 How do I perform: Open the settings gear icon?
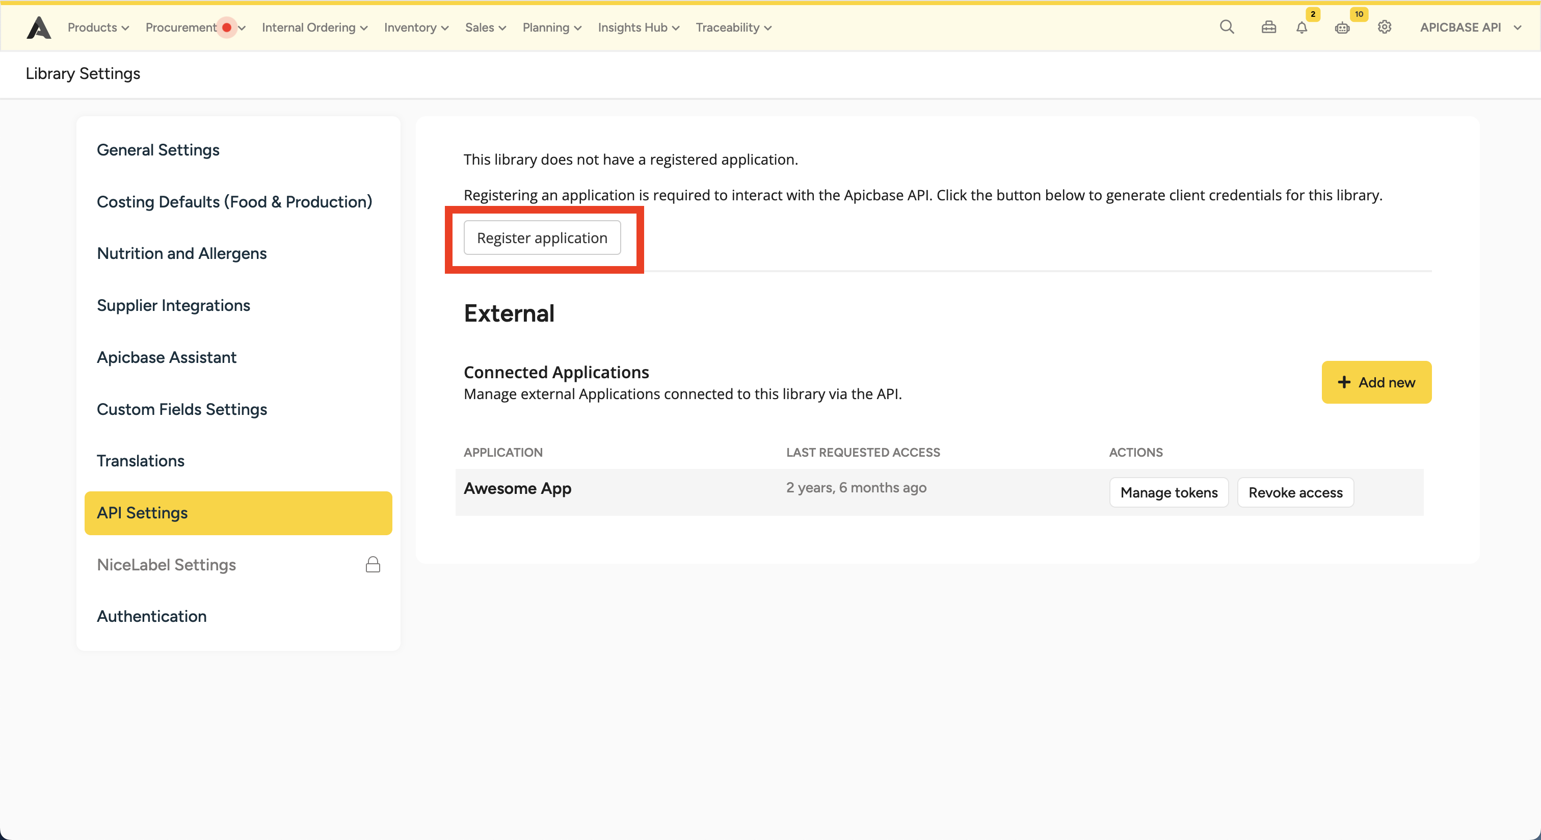(x=1384, y=28)
